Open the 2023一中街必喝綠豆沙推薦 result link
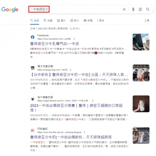Viewport: 156px width, 156px height. tap(76, 108)
